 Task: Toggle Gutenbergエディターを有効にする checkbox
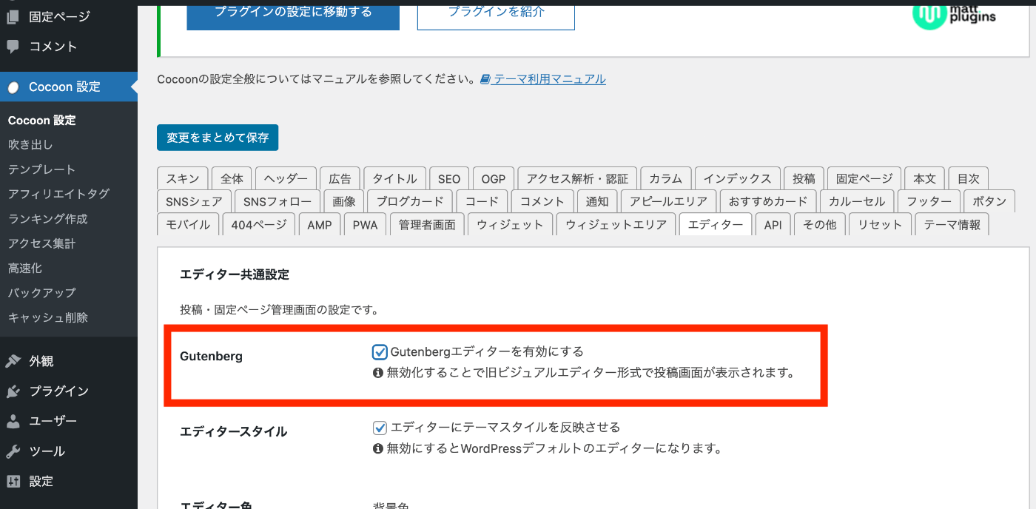380,351
